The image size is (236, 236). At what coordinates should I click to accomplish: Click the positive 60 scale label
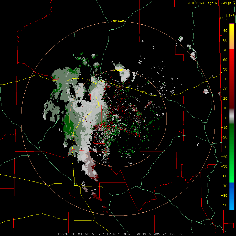(225, 60)
